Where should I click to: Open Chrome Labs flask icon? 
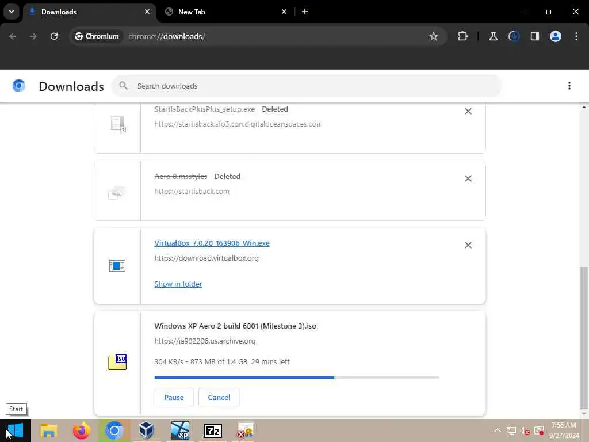(x=493, y=36)
